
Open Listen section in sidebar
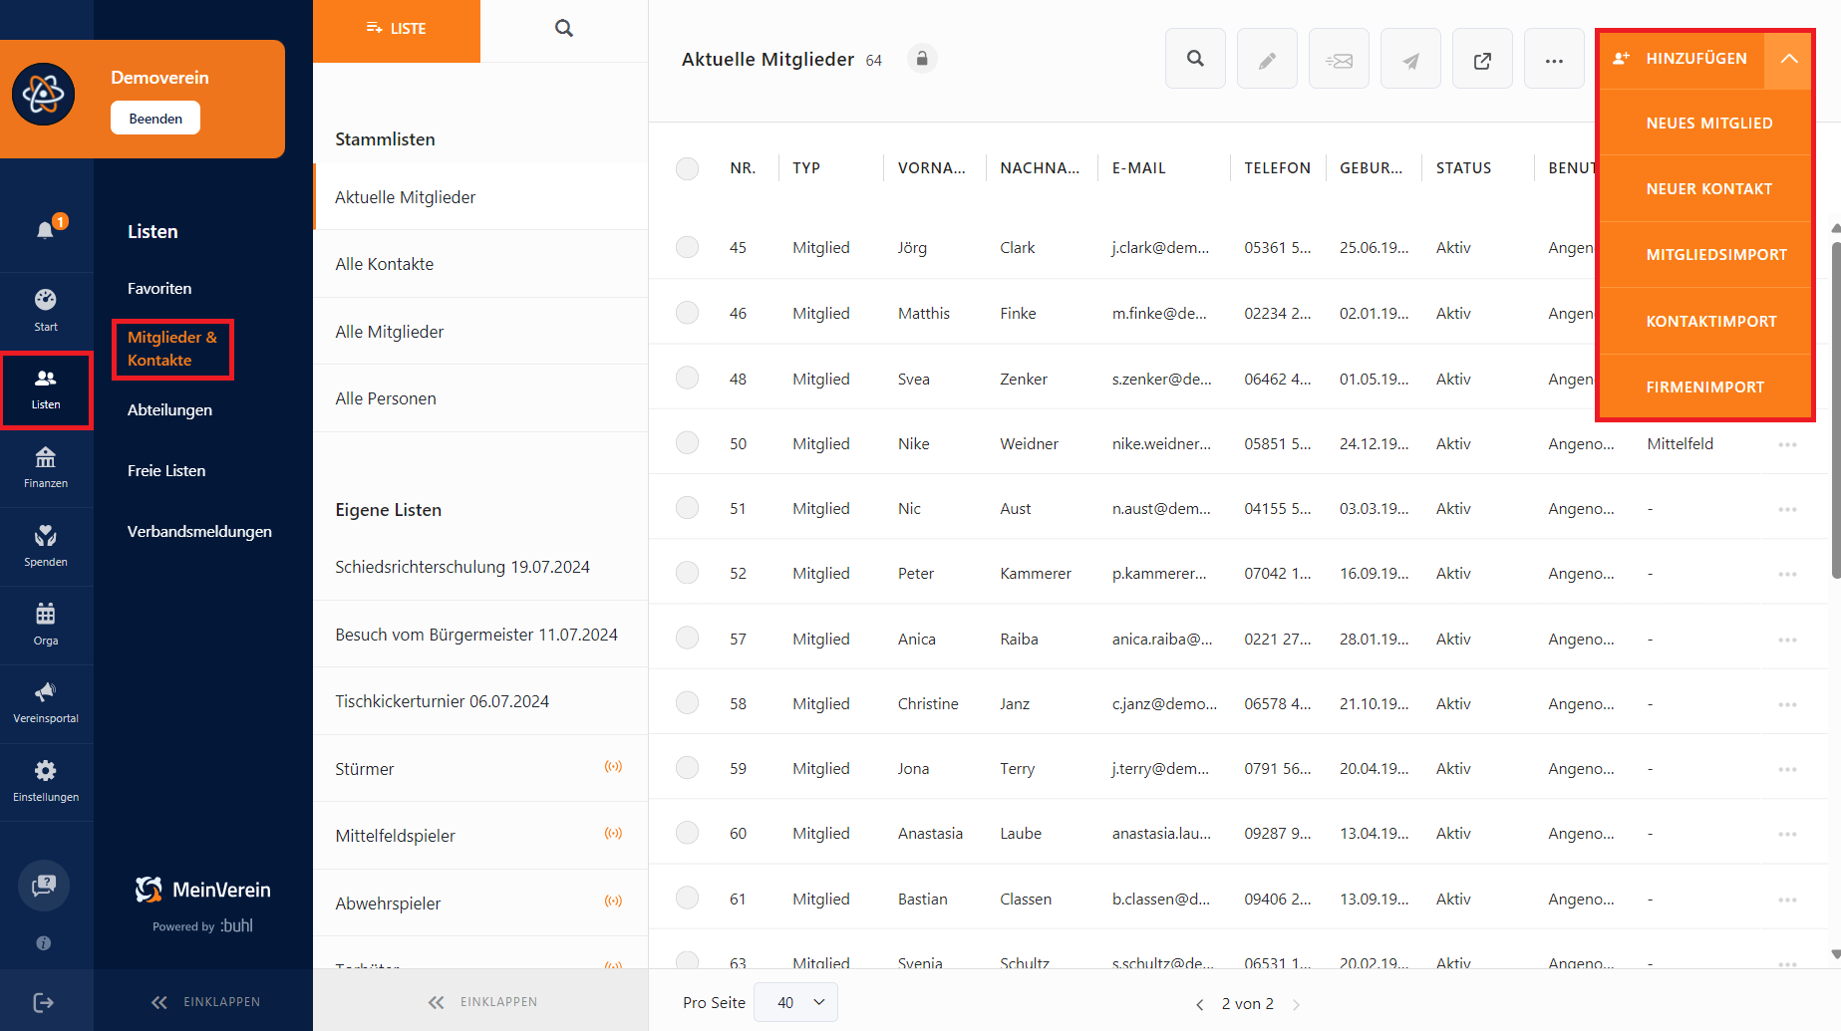(46, 389)
